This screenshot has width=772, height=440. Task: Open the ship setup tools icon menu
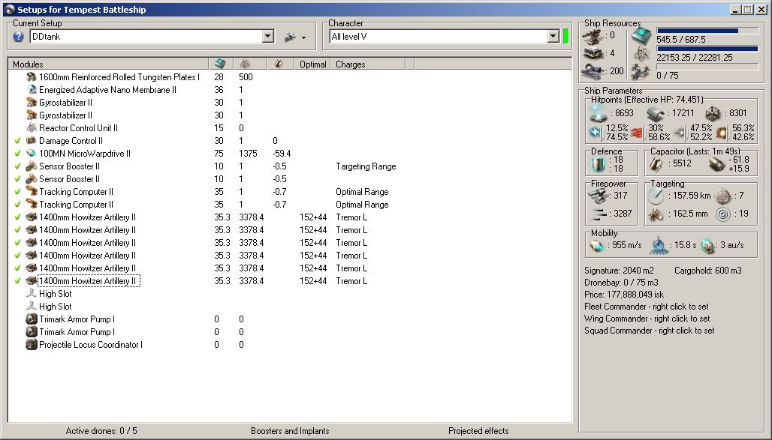[290, 37]
